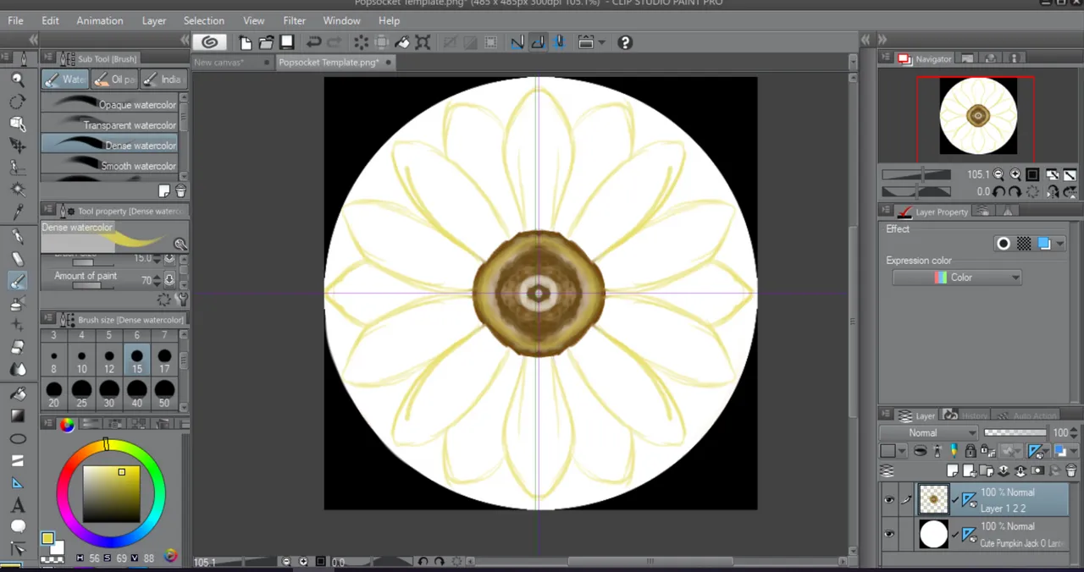Screen dimensions: 1084x572
Task: Toggle Tone effect in Layer Property
Action: point(1024,244)
